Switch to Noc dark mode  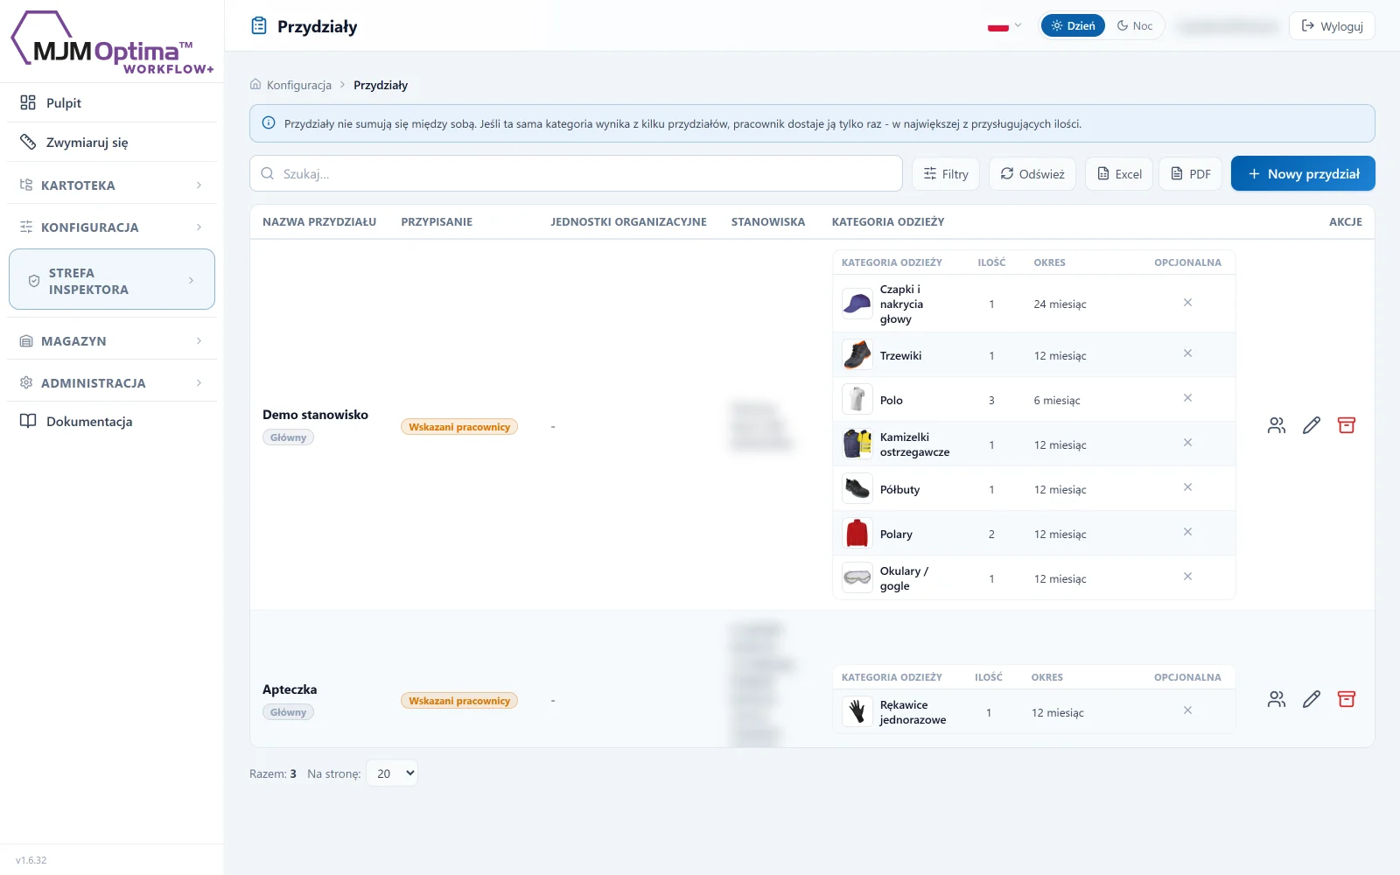point(1135,26)
